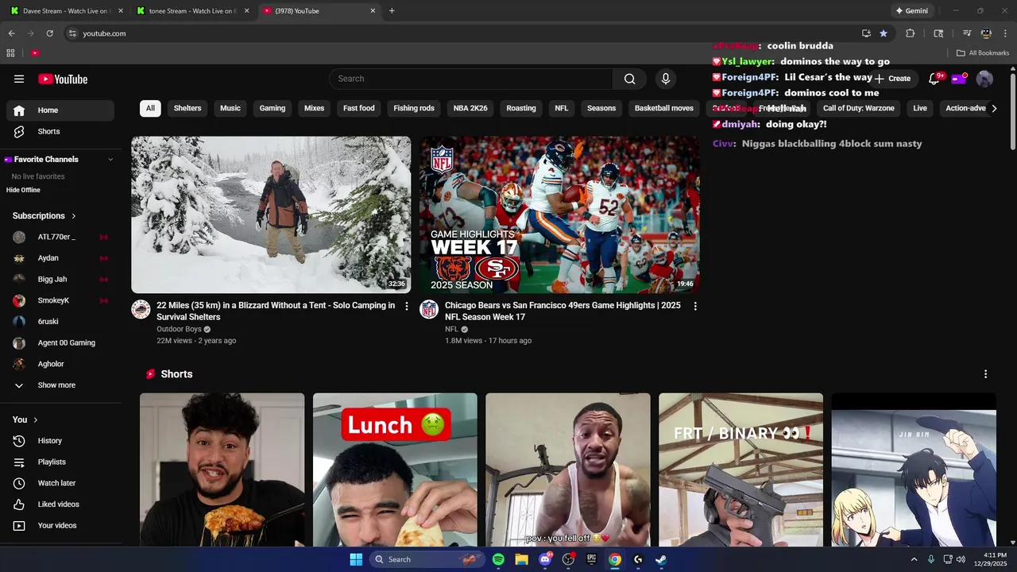Click the Outdoor Boys channel avatar
Image resolution: width=1017 pixels, height=572 pixels.
tap(141, 309)
